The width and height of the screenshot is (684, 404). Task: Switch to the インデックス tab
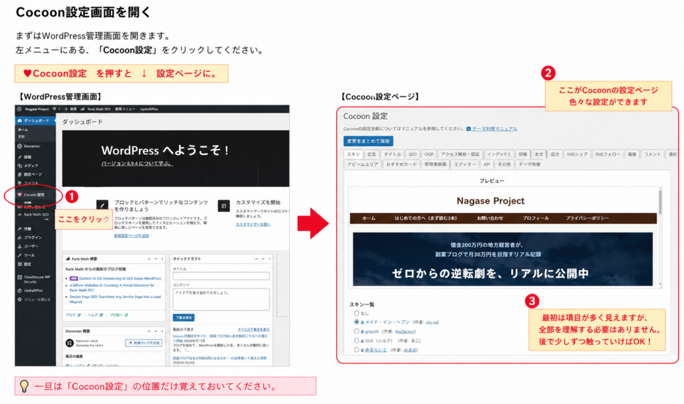(499, 154)
